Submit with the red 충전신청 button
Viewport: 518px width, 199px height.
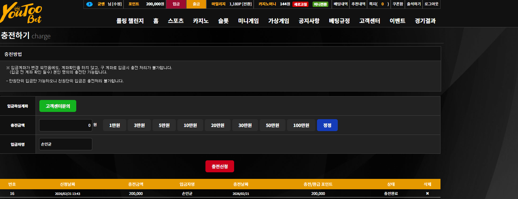coord(220,166)
